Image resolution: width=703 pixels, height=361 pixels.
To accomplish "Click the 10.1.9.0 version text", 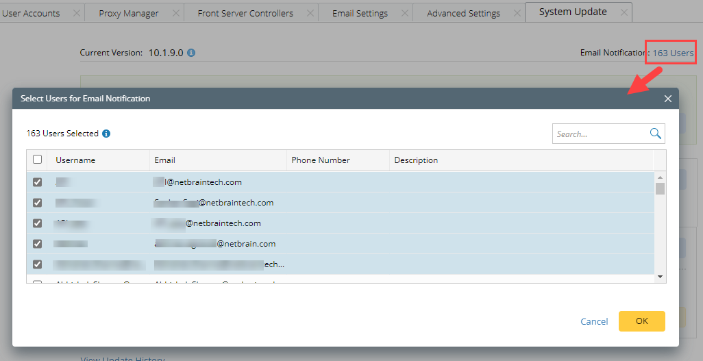I will (x=165, y=53).
